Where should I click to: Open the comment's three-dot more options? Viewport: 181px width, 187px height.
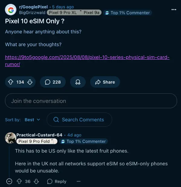78,181
